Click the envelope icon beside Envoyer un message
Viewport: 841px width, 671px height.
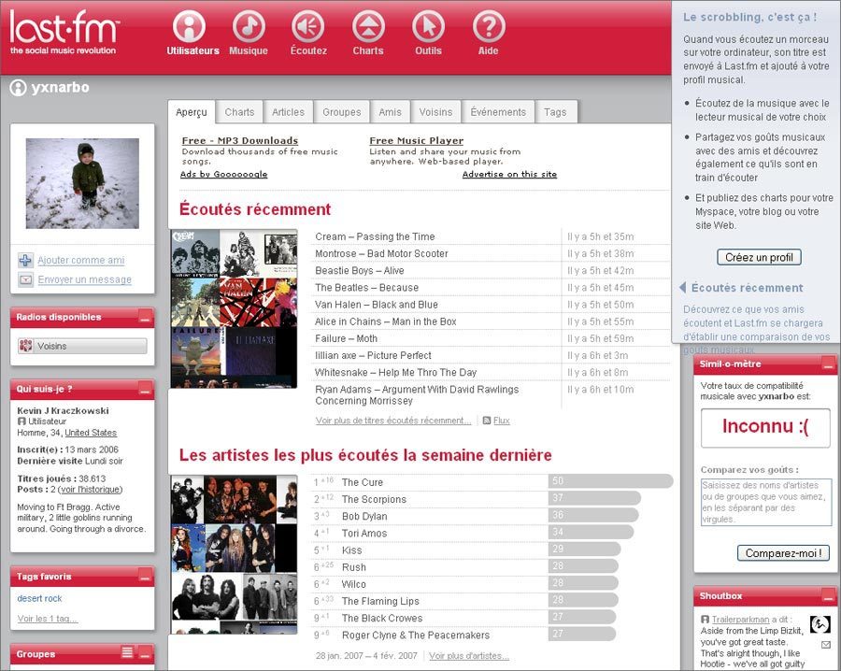pos(25,279)
